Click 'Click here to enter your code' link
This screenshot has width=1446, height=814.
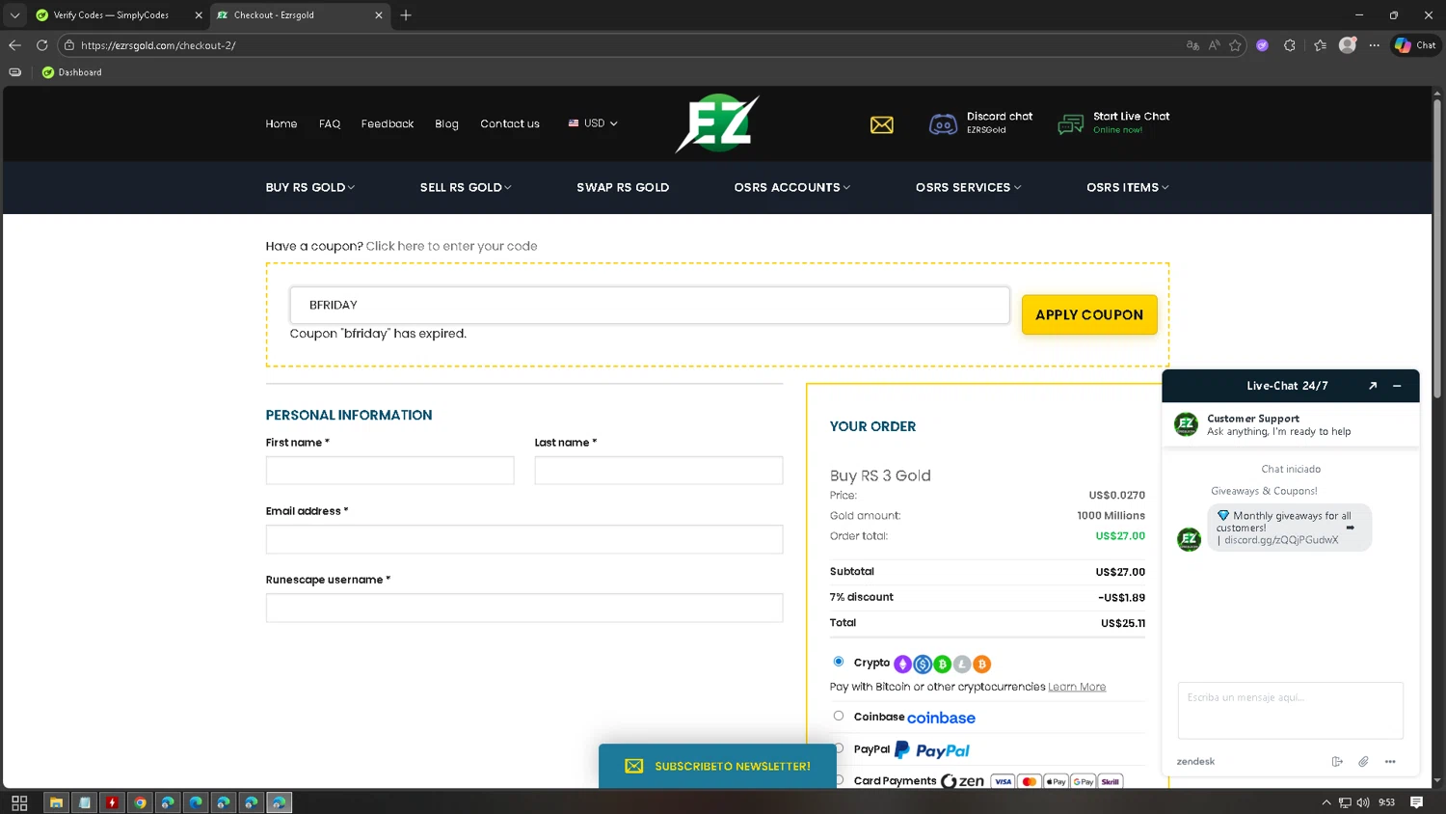pos(451,246)
